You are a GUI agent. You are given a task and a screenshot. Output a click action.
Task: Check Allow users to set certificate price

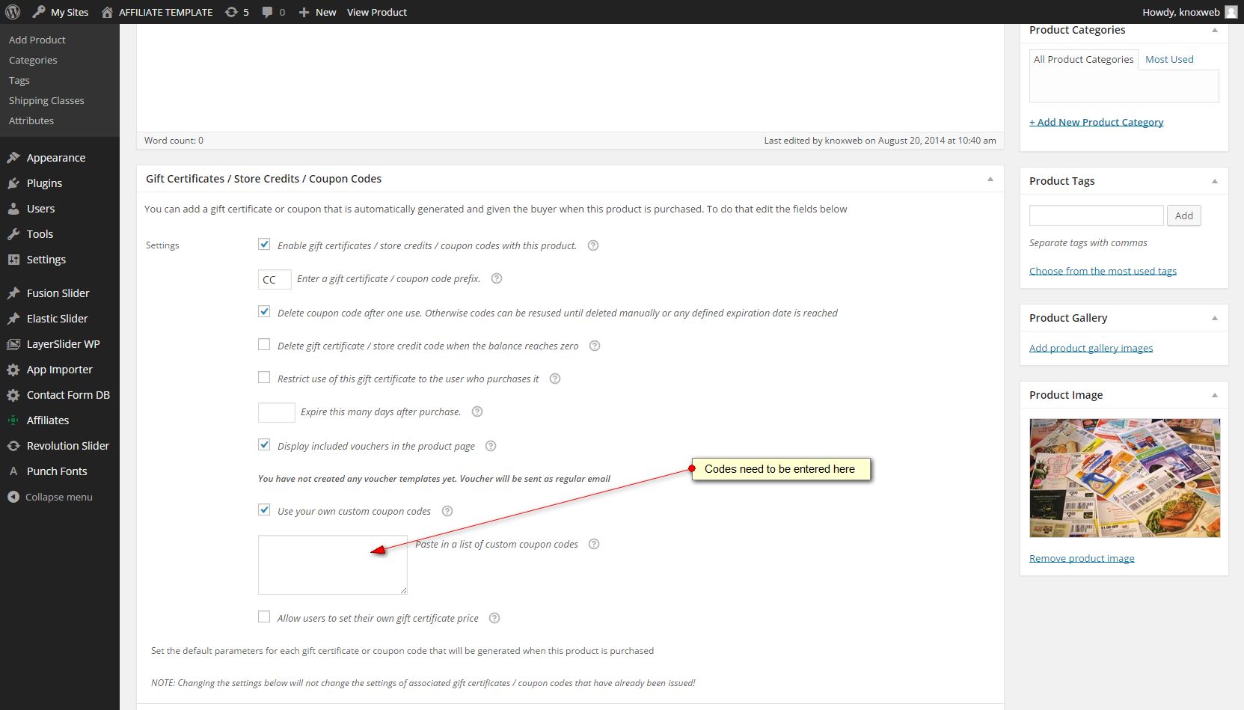264,617
